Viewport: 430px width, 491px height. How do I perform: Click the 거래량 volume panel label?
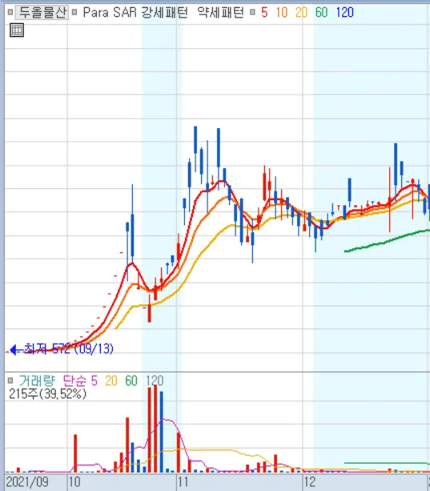[x=37, y=380]
